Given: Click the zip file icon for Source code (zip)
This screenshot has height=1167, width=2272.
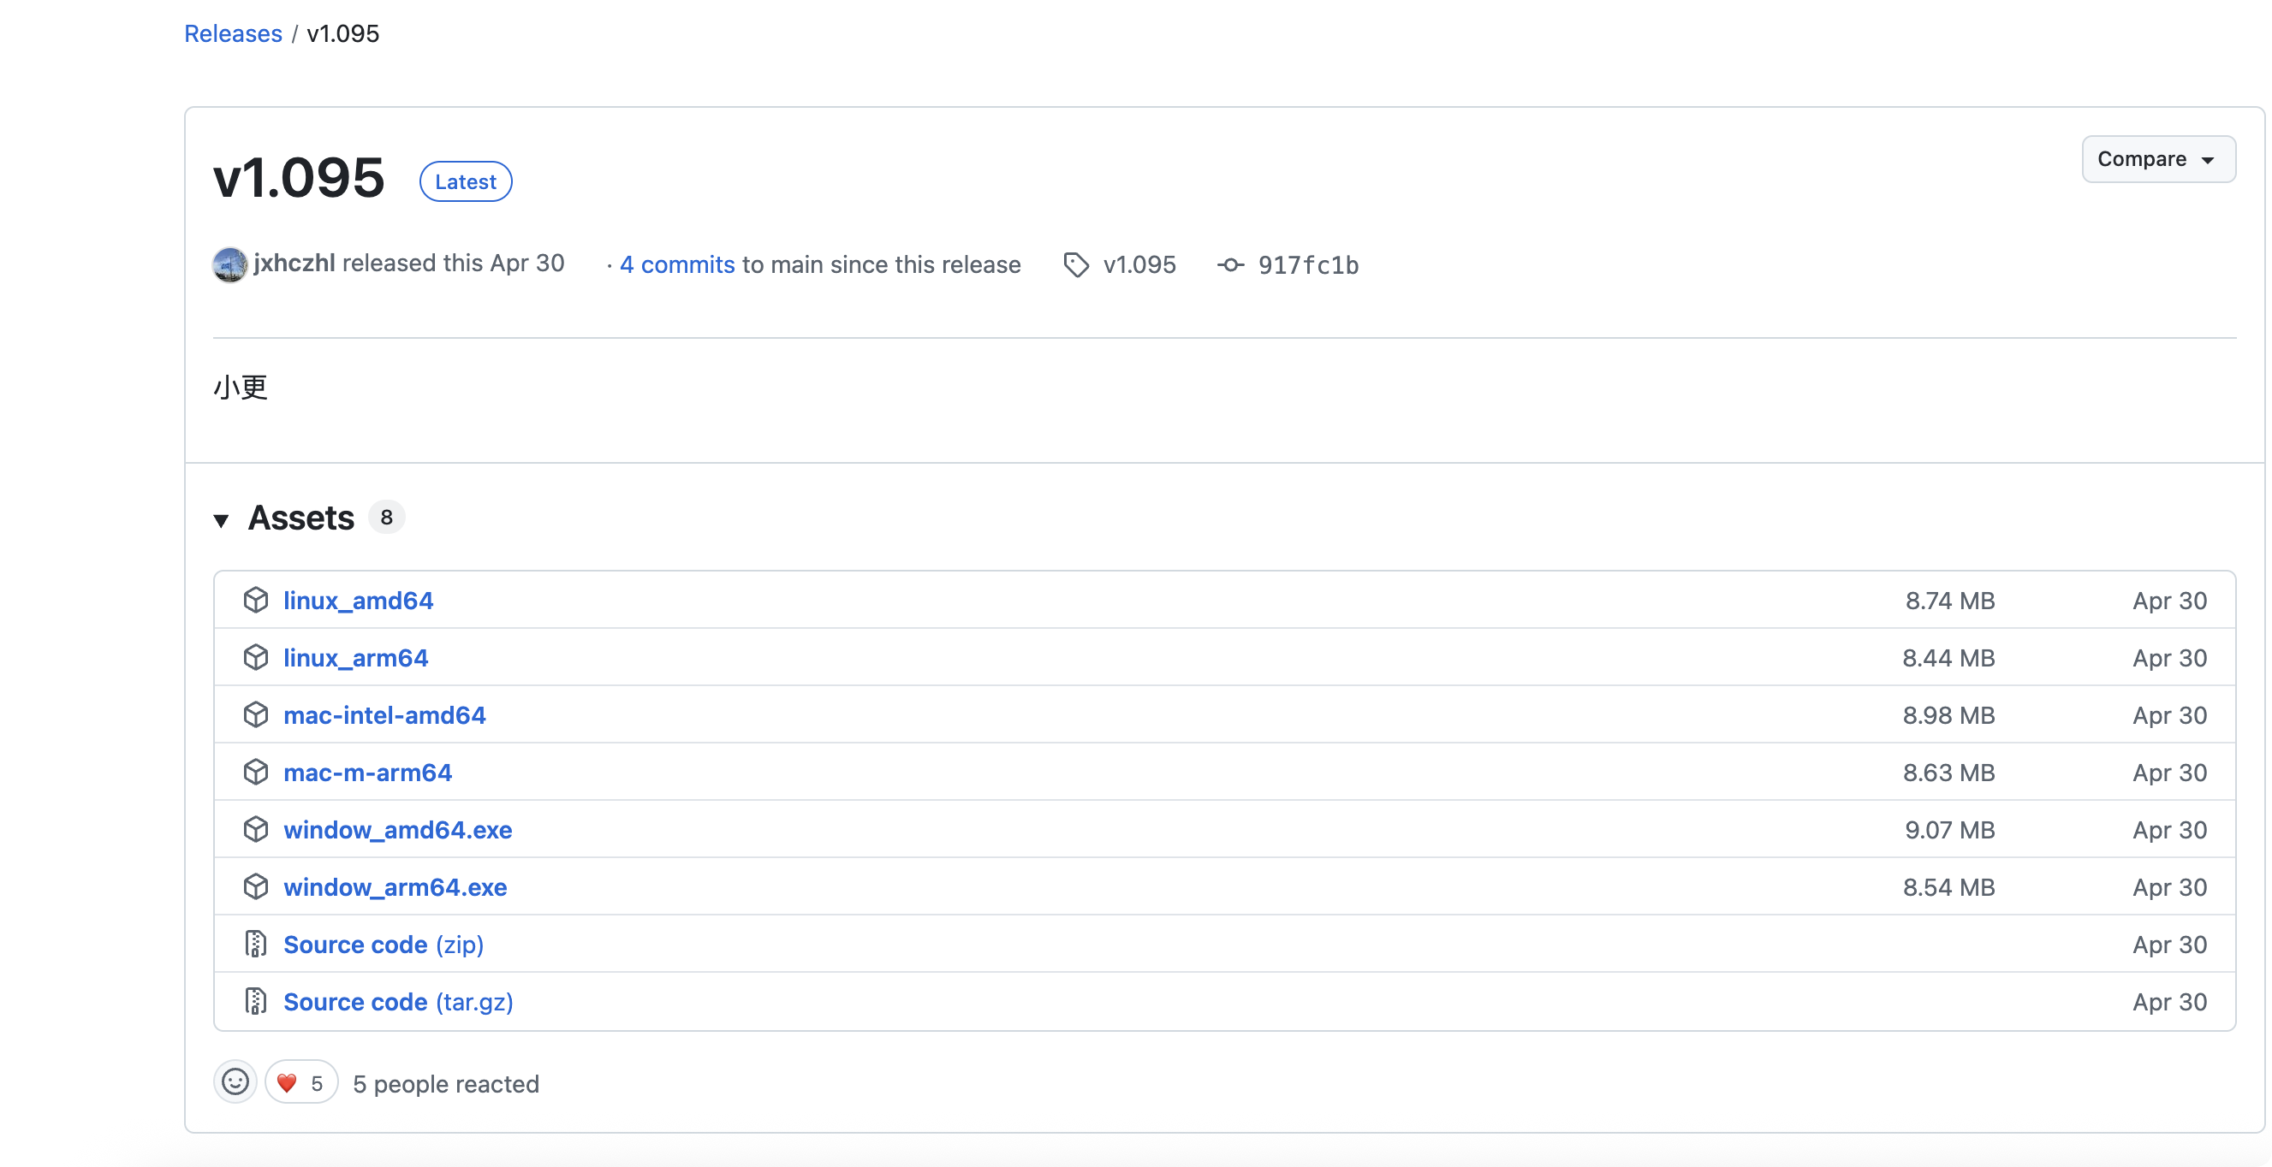Looking at the screenshot, I should tap(256, 944).
